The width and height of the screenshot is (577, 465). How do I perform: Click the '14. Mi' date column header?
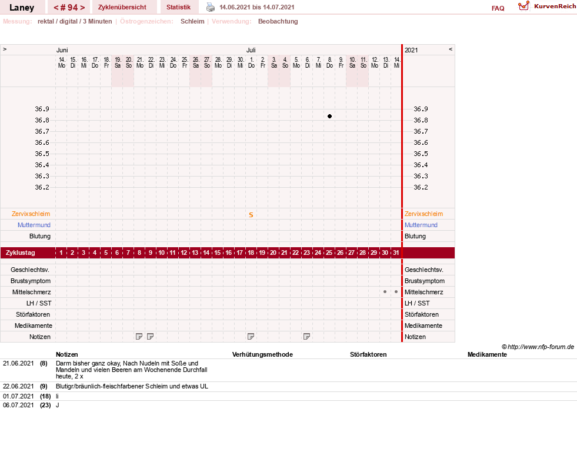pos(396,62)
